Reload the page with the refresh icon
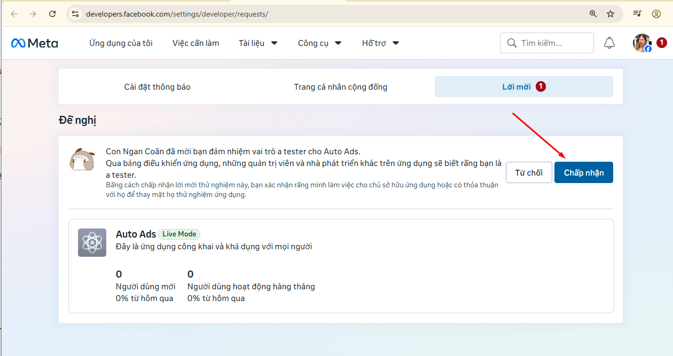The image size is (673, 356). [x=52, y=14]
